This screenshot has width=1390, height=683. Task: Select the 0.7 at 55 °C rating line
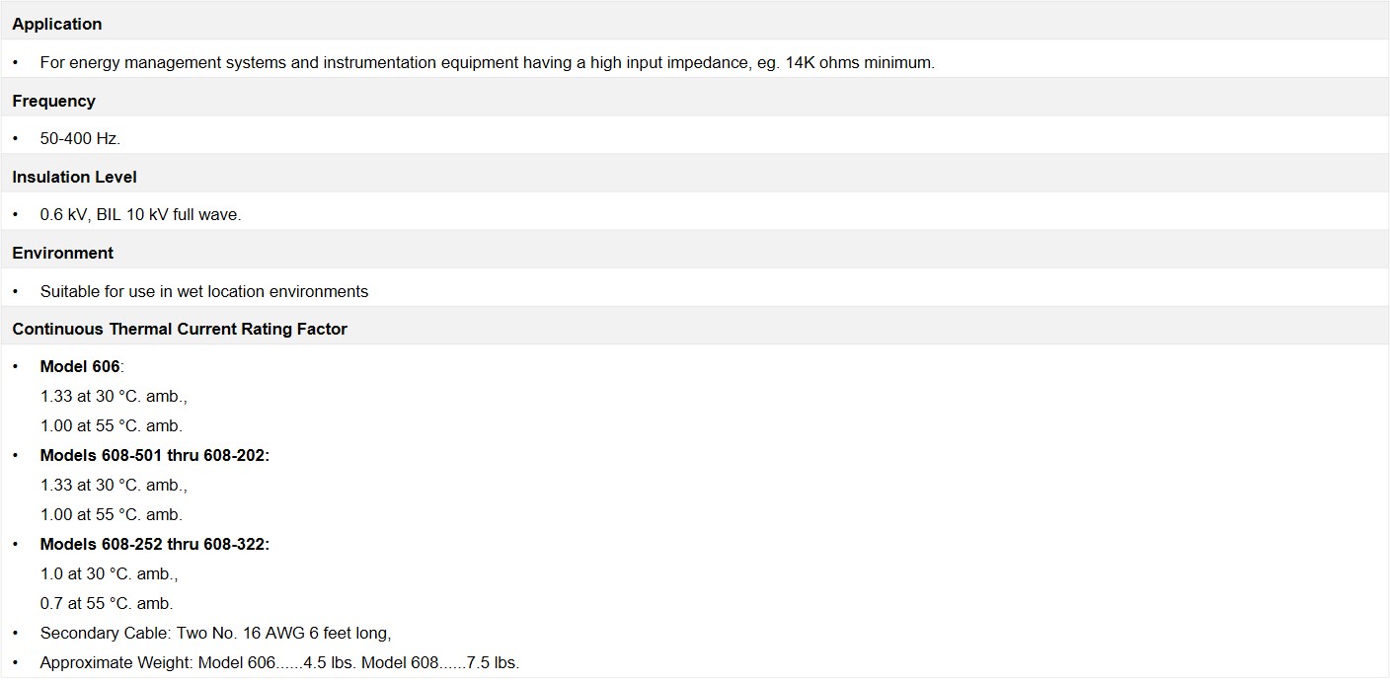(x=107, y=603)
